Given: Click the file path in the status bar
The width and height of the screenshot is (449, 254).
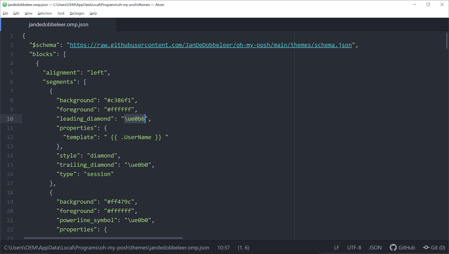Looking at the screenshot, I should coord(106,247).
